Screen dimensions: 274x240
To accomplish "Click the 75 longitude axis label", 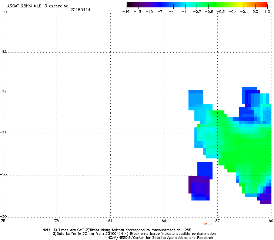I will 3,221.
